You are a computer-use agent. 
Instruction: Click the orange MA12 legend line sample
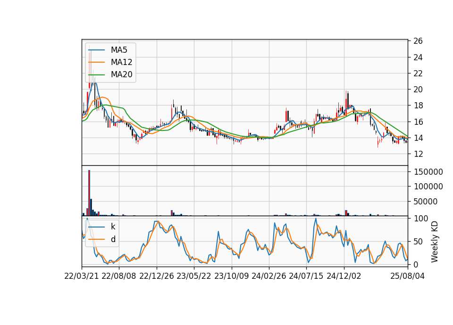tap(96, 62)
